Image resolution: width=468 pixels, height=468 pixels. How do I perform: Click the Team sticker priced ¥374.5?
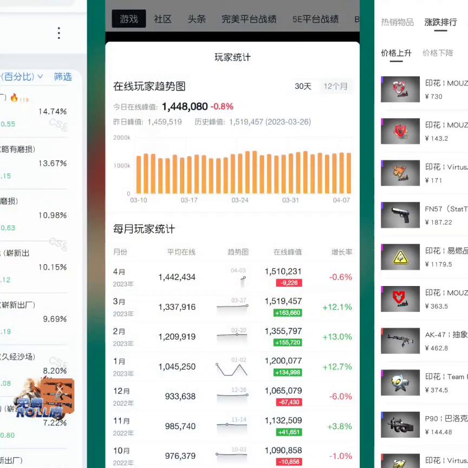(400, 382)
